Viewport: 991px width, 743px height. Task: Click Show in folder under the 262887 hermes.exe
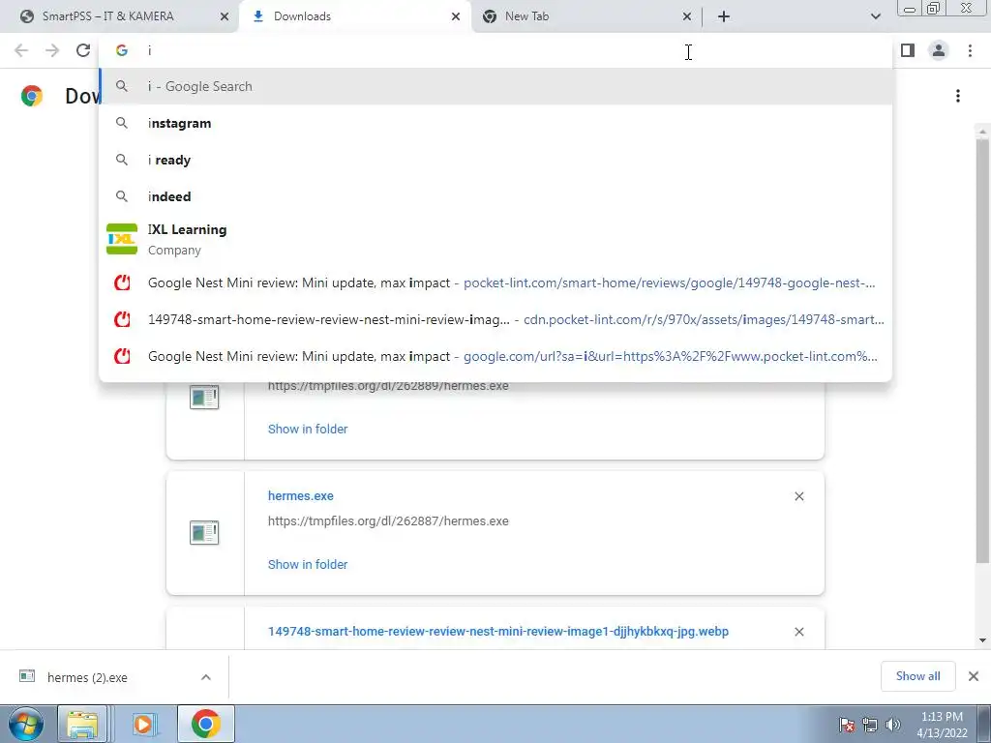click(x=308, y=564)
